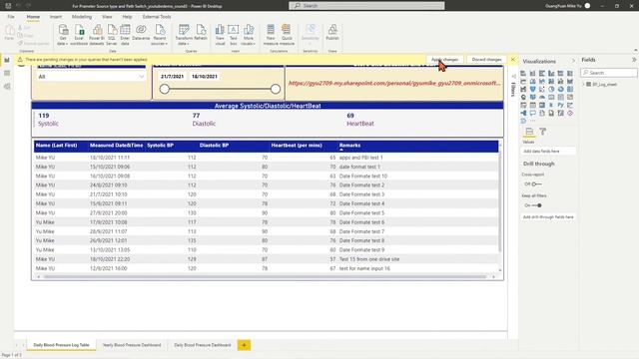Click the left handle of date slider
Viewport: 639px width, 359px height.
tap(164, 89)
